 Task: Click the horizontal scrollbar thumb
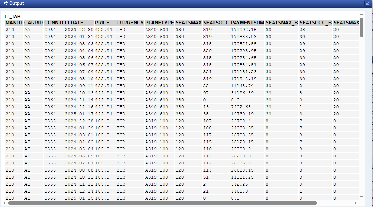[x=162, y=203]
